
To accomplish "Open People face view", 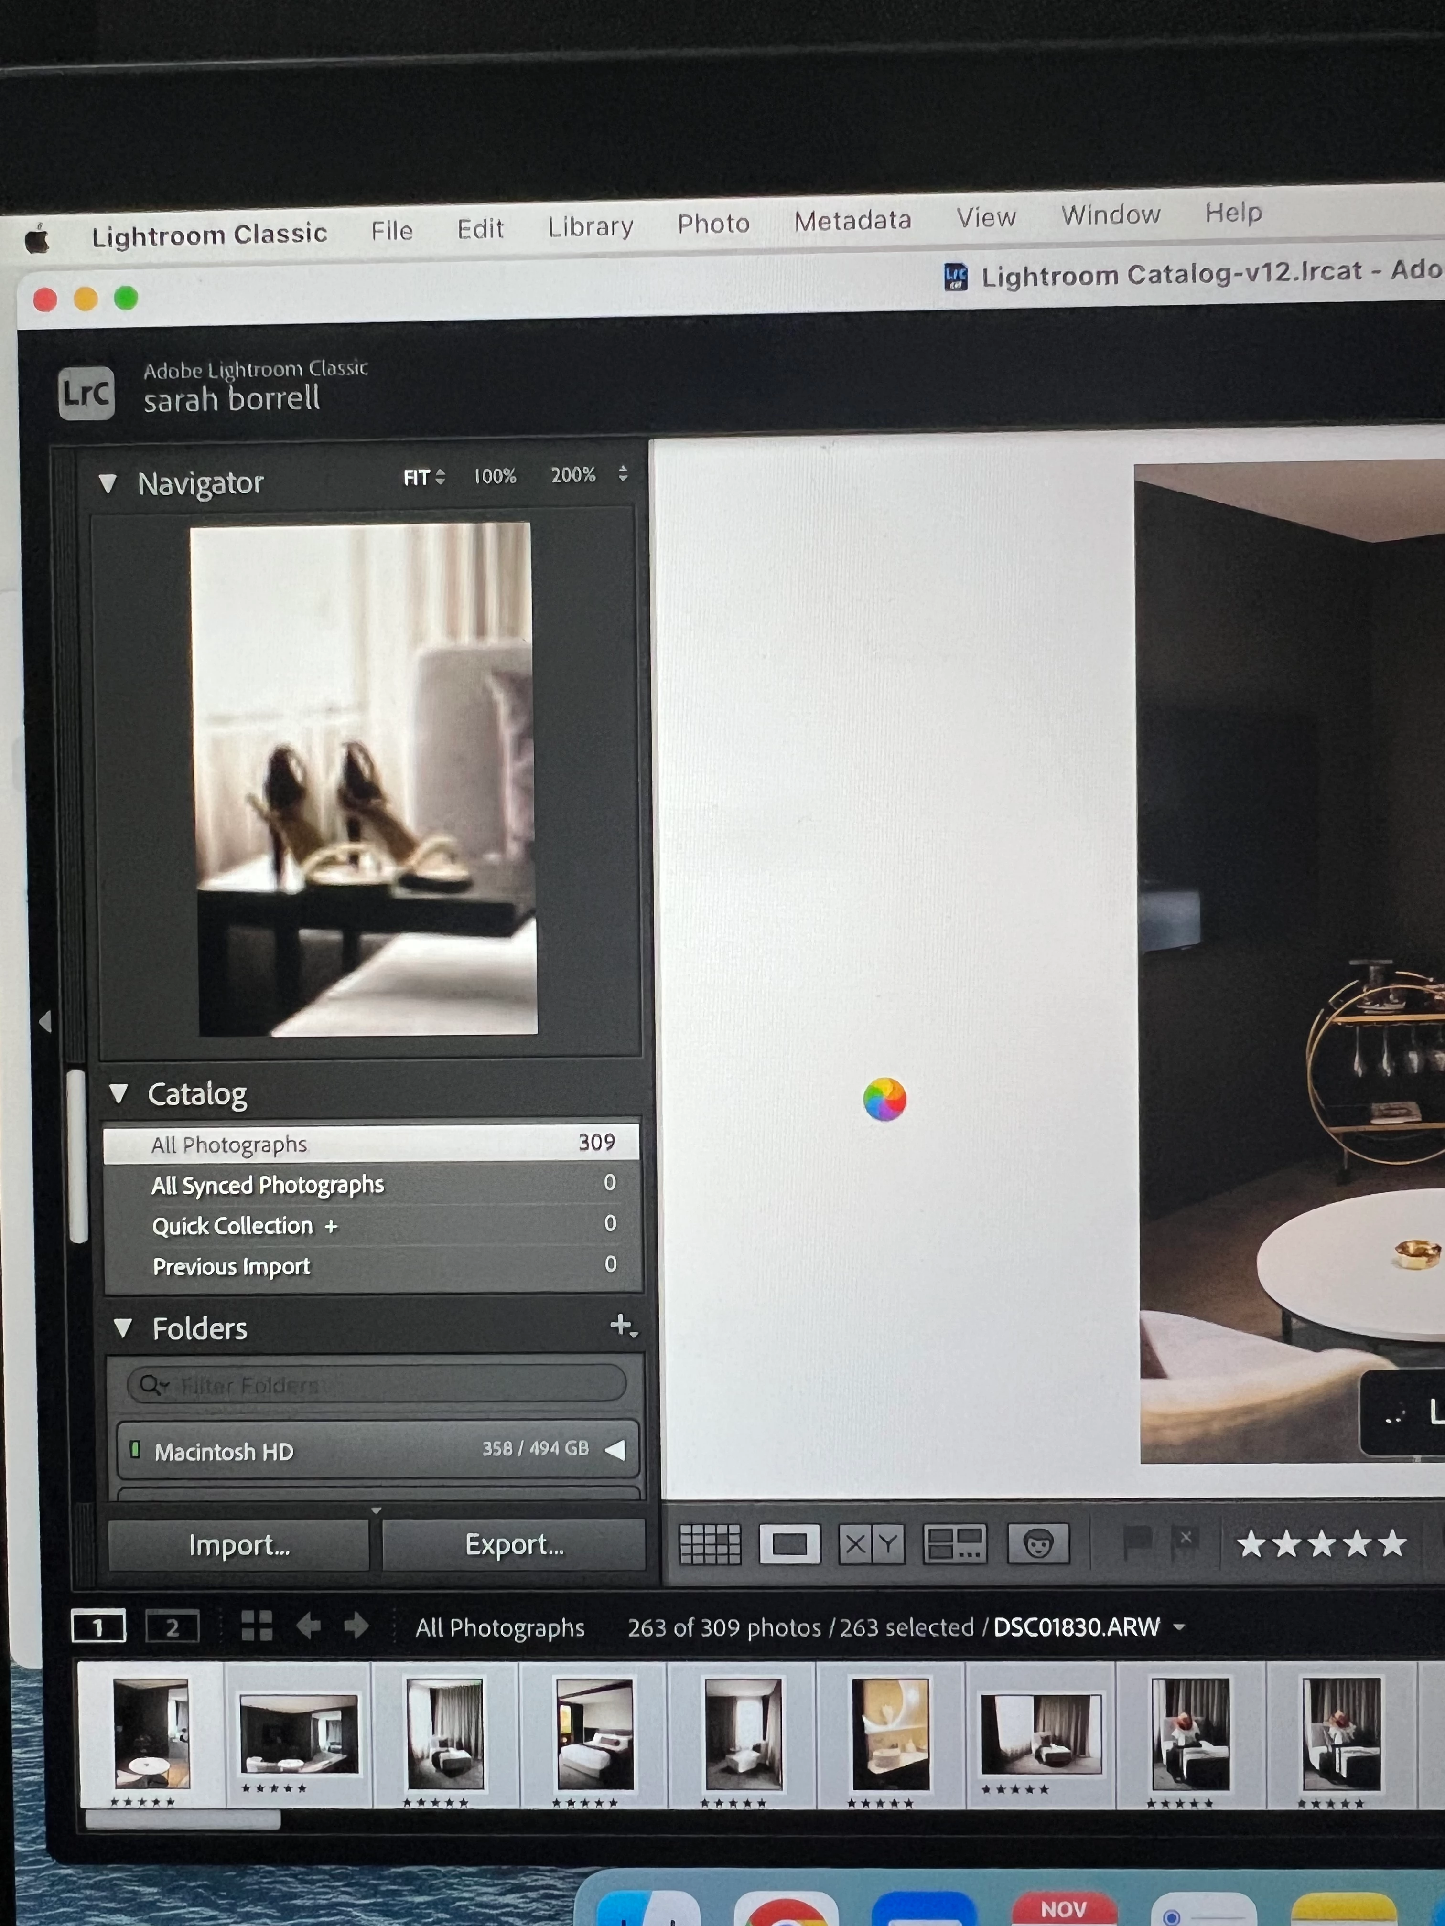I will point(1037,1545).
